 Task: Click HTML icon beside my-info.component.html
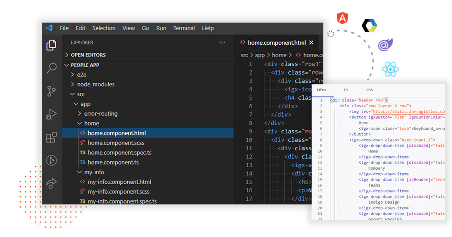point(83,182)
